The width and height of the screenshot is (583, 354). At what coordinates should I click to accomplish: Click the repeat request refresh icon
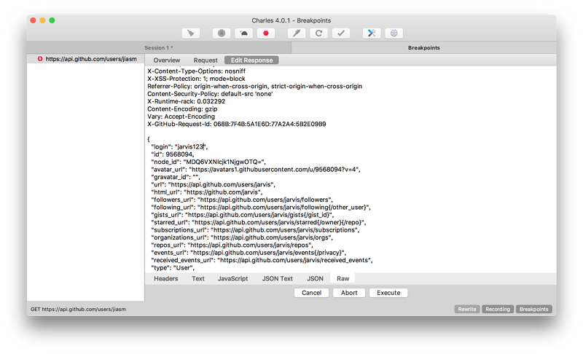point(318,33)
